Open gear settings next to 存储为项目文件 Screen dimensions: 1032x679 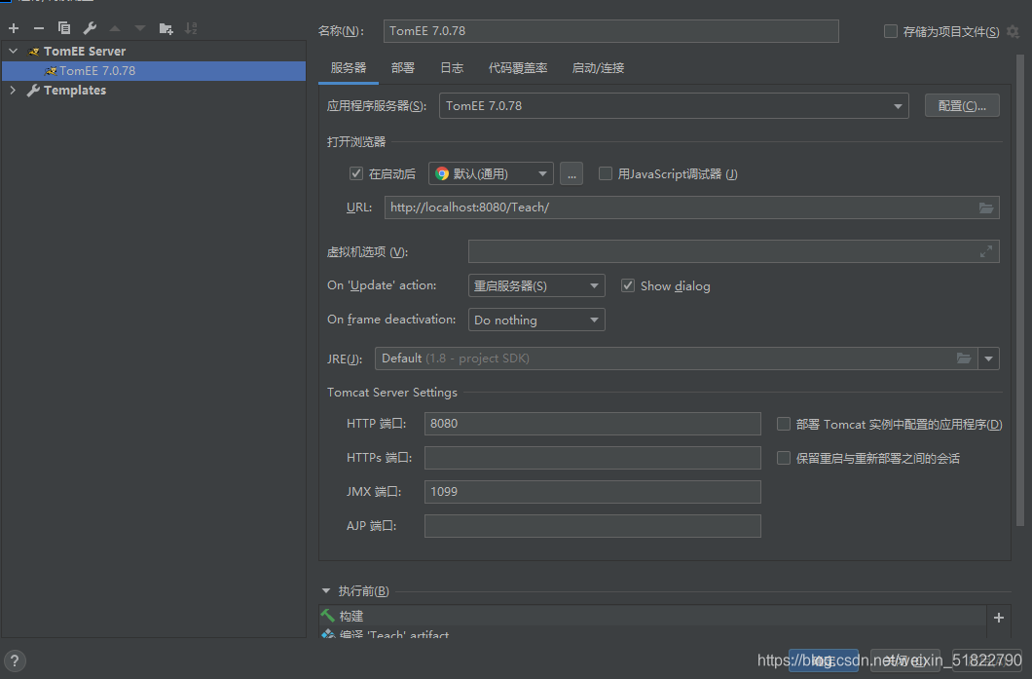point(1013,31)
